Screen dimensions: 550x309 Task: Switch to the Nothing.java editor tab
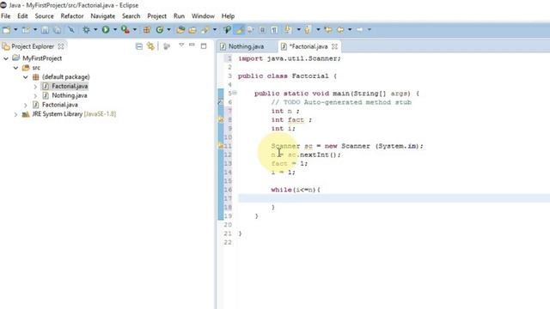(246, 46)
